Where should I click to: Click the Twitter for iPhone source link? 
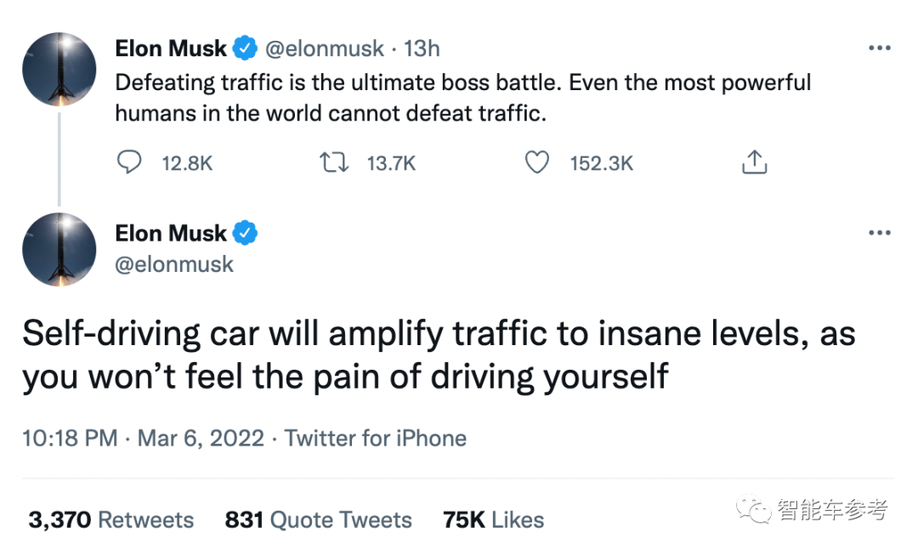(x=376, y=438)
